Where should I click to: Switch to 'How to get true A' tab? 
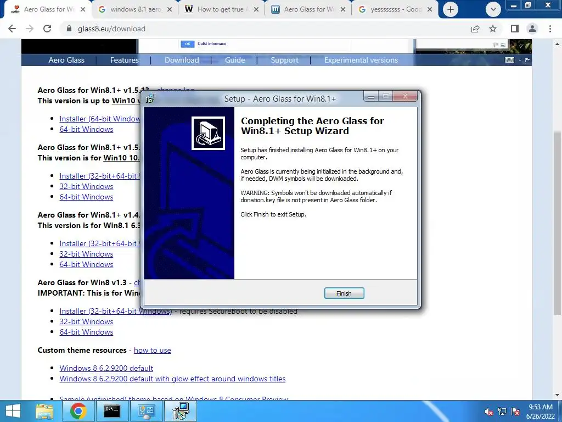[x=223, y=9]
